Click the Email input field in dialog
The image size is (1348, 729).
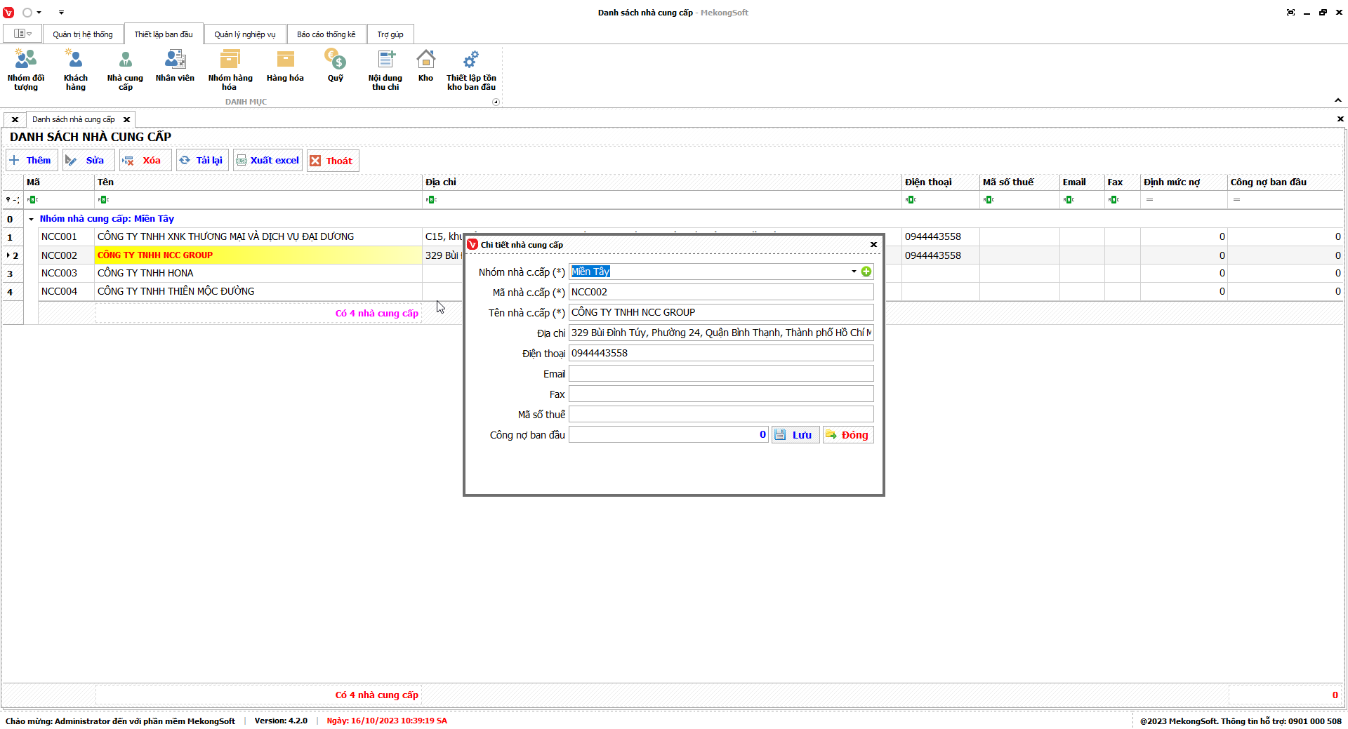(720, 374)
